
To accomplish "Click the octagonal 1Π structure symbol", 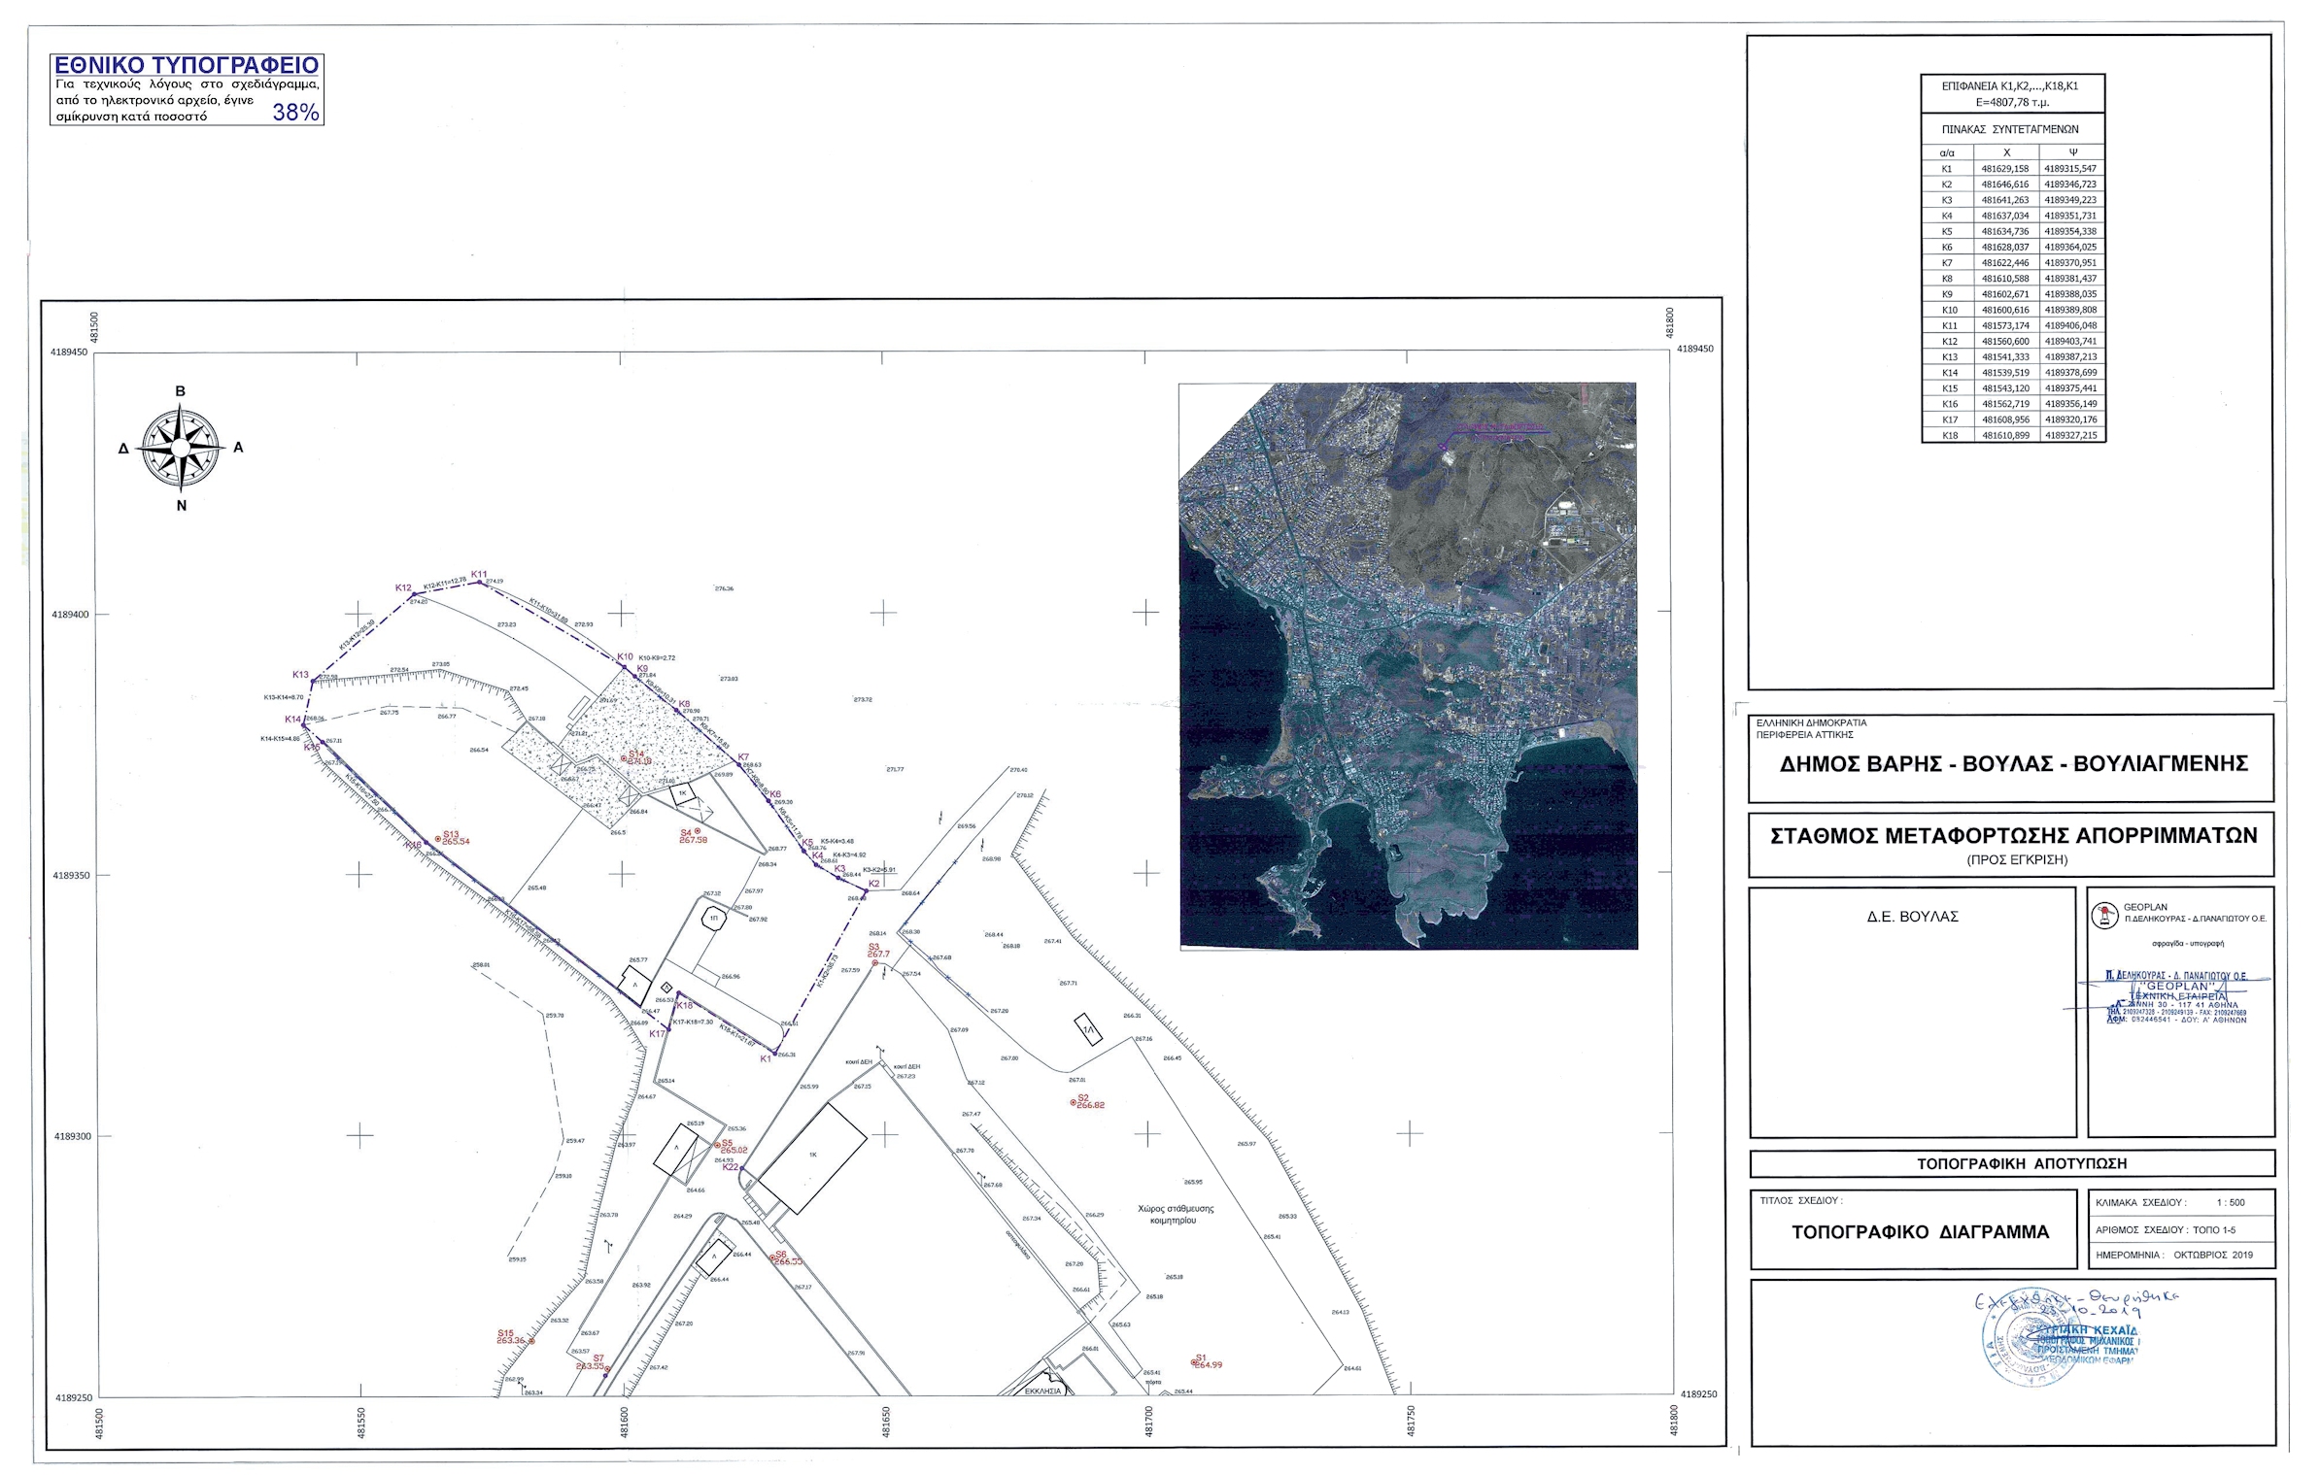I will [x=714, y=918].
